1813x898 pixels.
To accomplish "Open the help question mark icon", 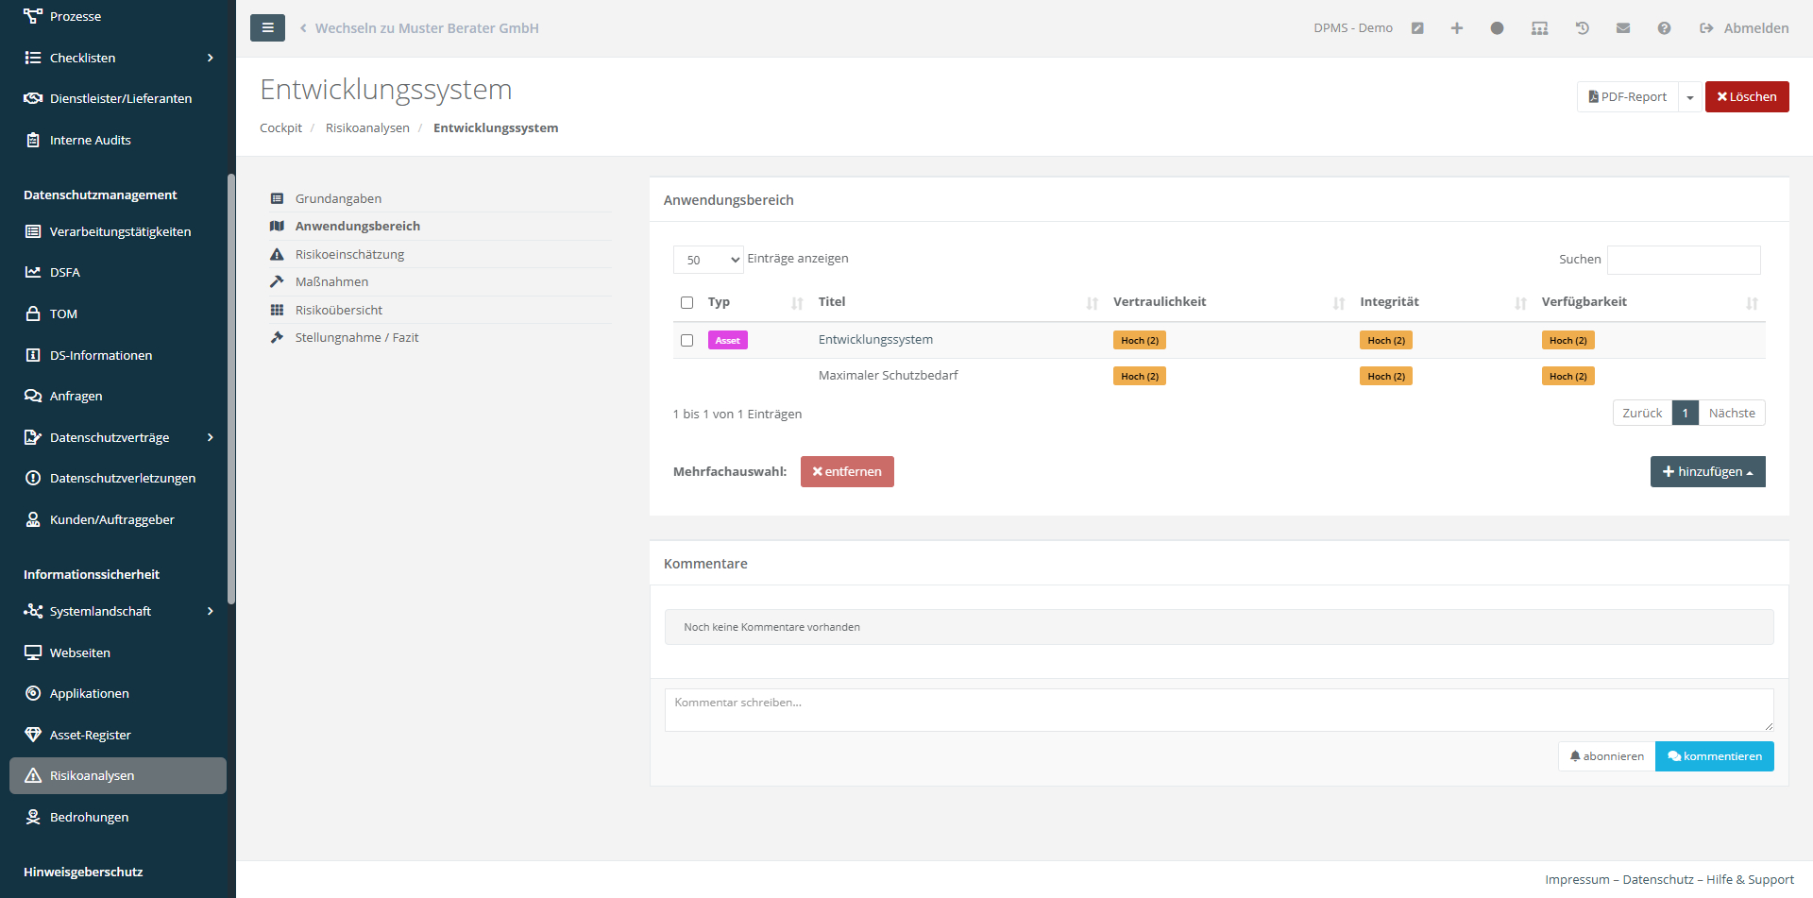I will pos(1664,28).
